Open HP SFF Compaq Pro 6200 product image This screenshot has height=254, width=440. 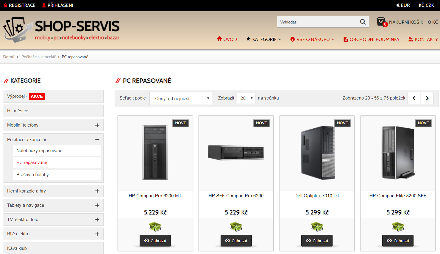pyautogui.click(x=236, y=153)
